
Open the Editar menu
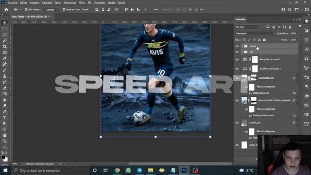(23, 3)
